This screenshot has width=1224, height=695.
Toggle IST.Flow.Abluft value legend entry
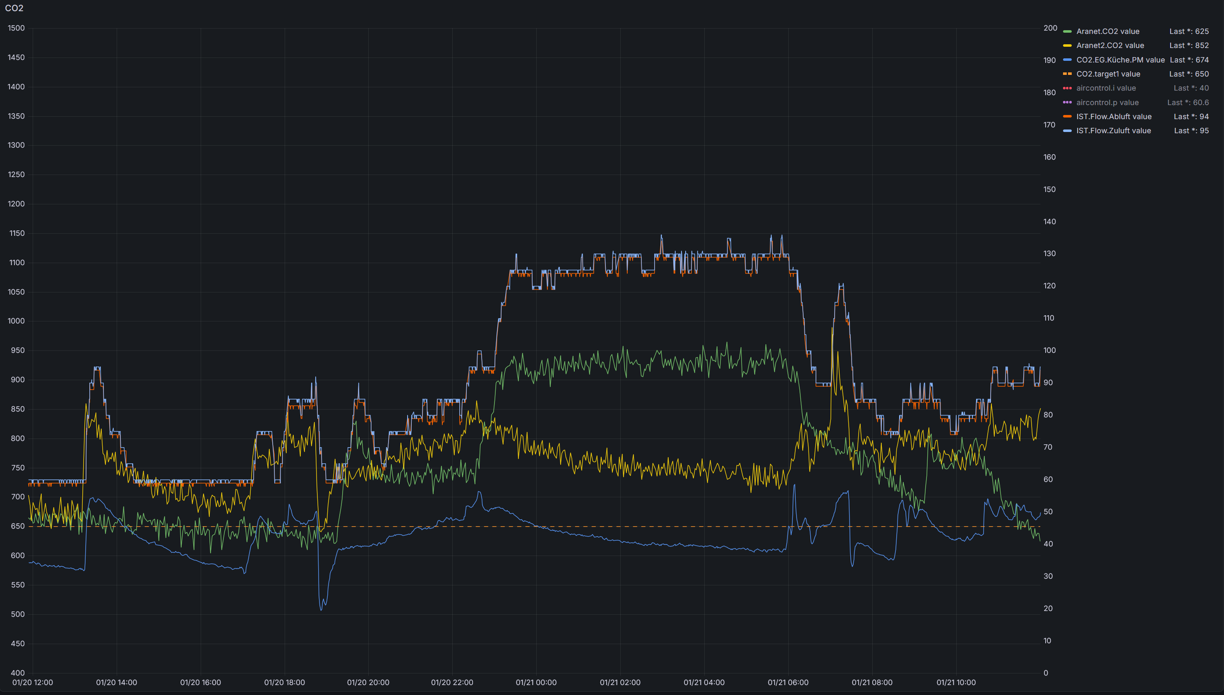click(1114, 117)
